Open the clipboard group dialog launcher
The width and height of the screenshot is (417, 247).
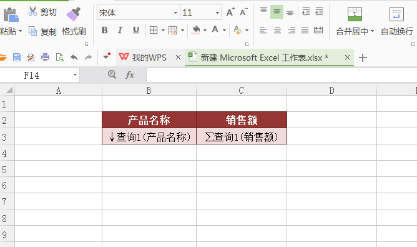(x=86, y=44)
